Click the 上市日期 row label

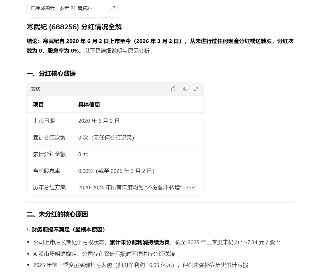pos(44,121)
